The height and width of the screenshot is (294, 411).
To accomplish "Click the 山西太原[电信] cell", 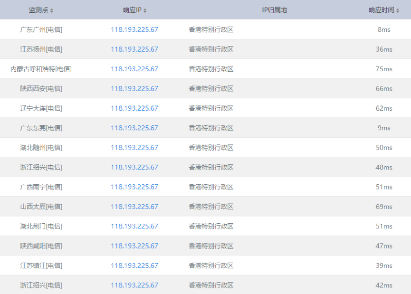I will point(41,207).
